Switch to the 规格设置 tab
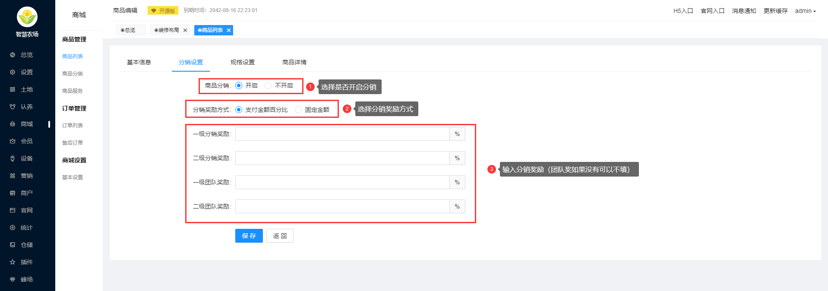The height and width of the screenshot is (291, 828). 242,62
